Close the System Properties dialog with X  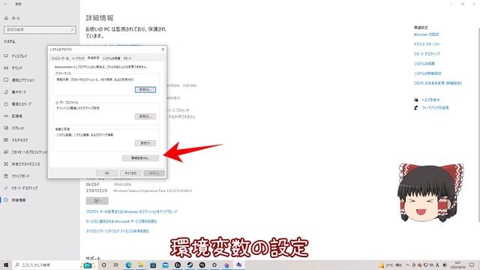[163, 49]
